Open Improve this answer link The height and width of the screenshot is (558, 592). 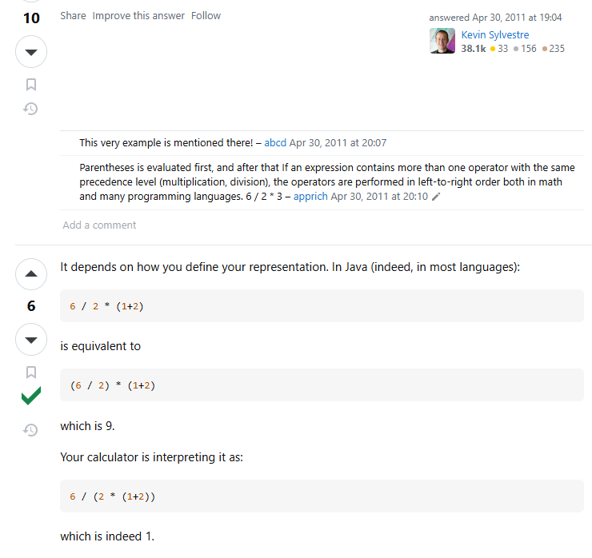[138, 16]
